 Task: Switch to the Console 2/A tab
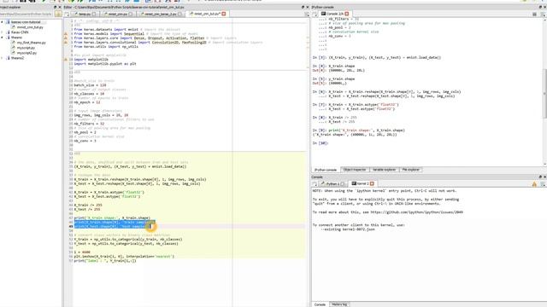click(335, 14)
